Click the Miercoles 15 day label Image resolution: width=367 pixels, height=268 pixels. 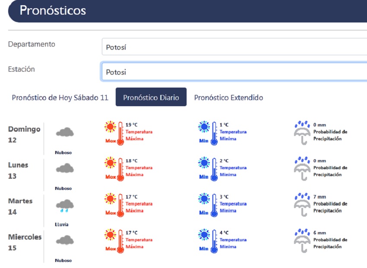pos(25,242)
